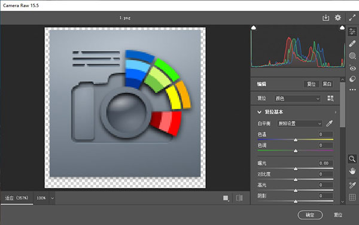
Task: Select the Hand pan tool
Action: point(352,171)
